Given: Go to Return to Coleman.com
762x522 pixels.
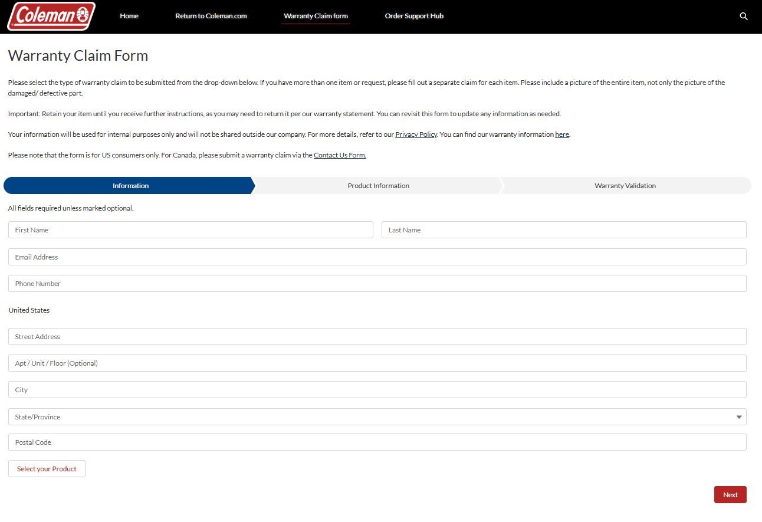Looking at the screenshot, I should [x=211, y=16].
